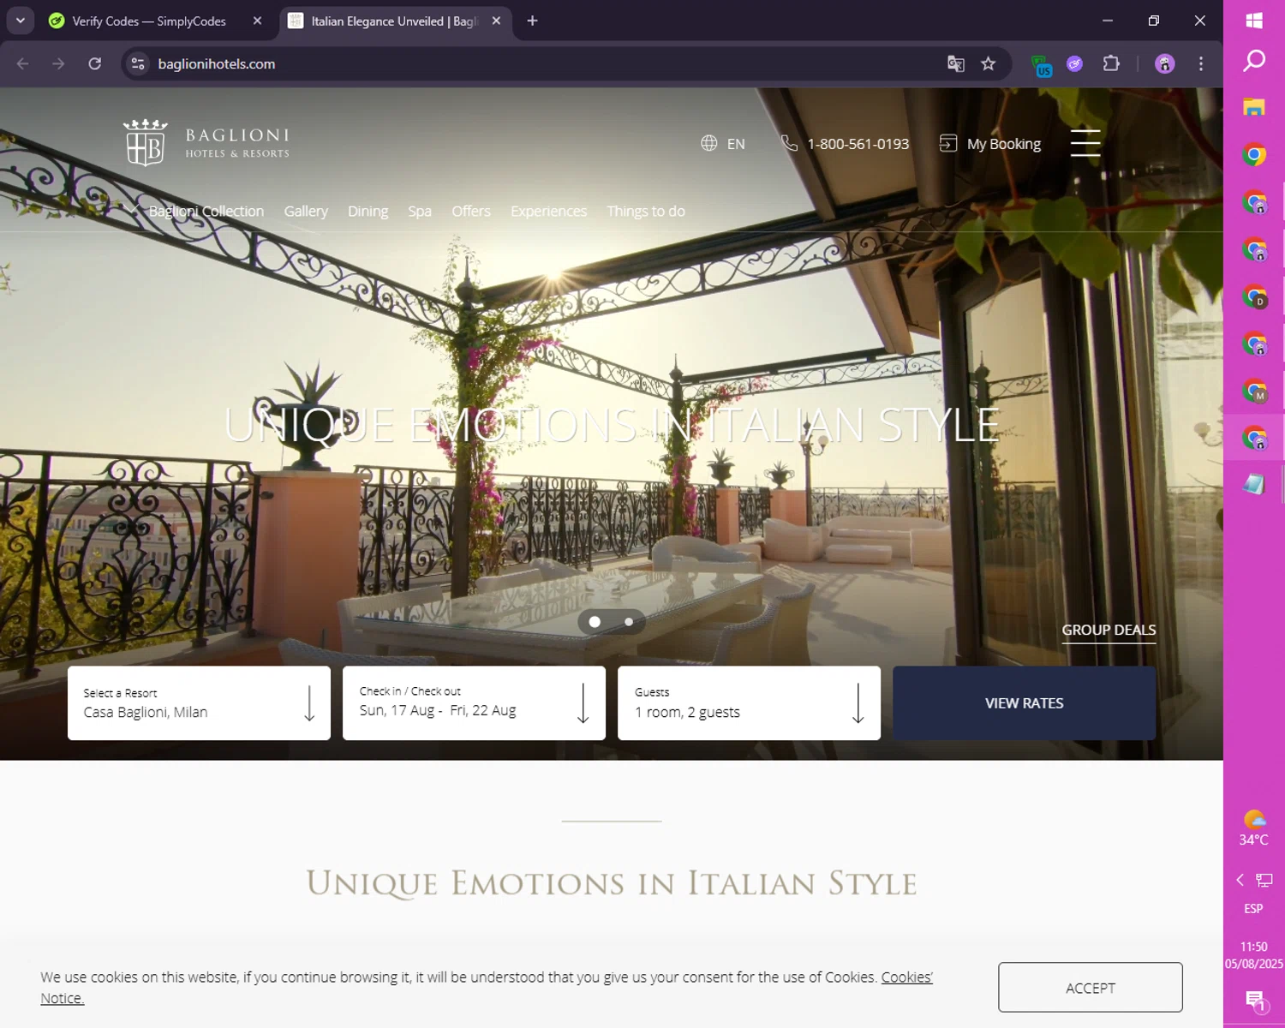Click the clock showing 11:50
Image resolution: width=1285 pixels, height=1028 pixels.
pos(1253,947)
